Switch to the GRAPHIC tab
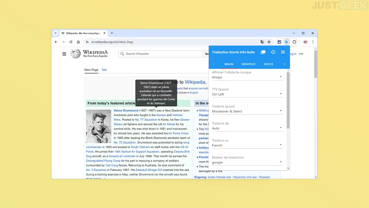 coord(249,64)
